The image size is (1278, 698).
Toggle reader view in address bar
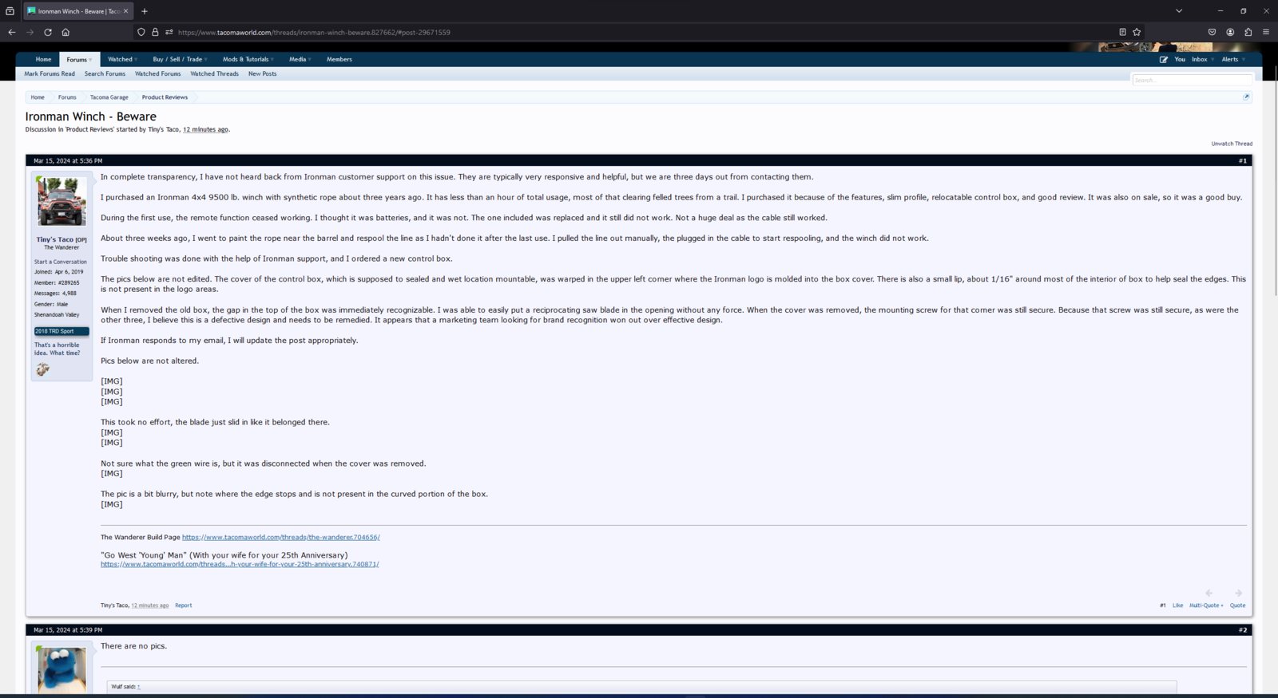pyautogui.click(x=1122, y=32)
